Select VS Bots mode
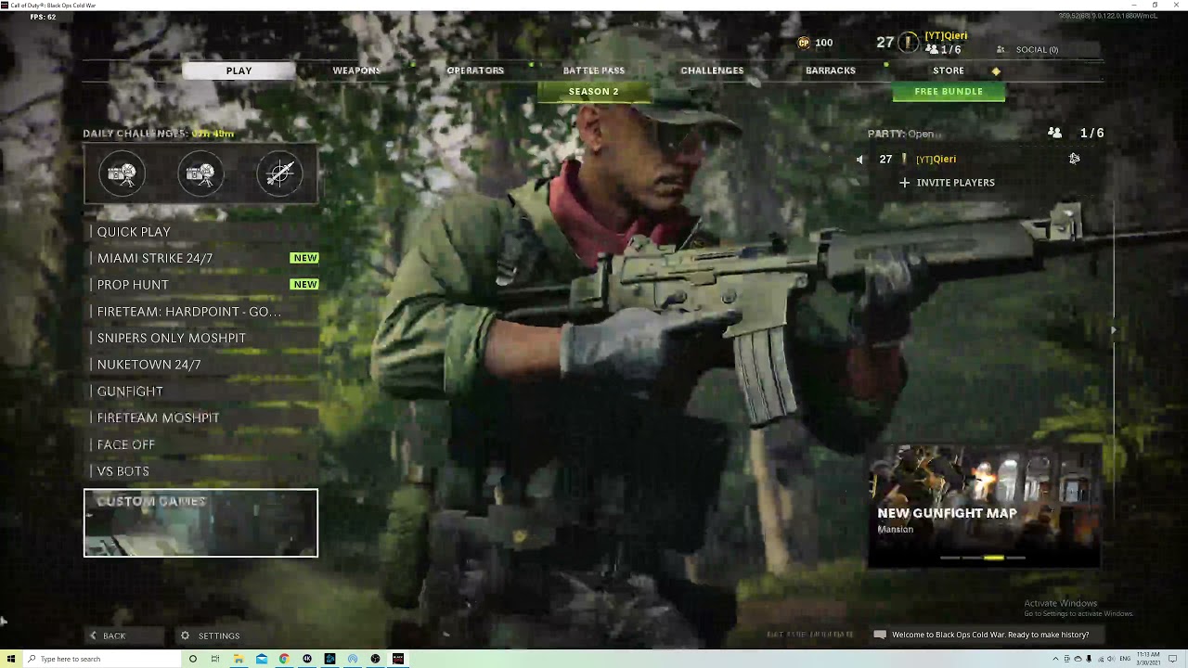This screenshot has height=668, width=1188. [201, 471]
